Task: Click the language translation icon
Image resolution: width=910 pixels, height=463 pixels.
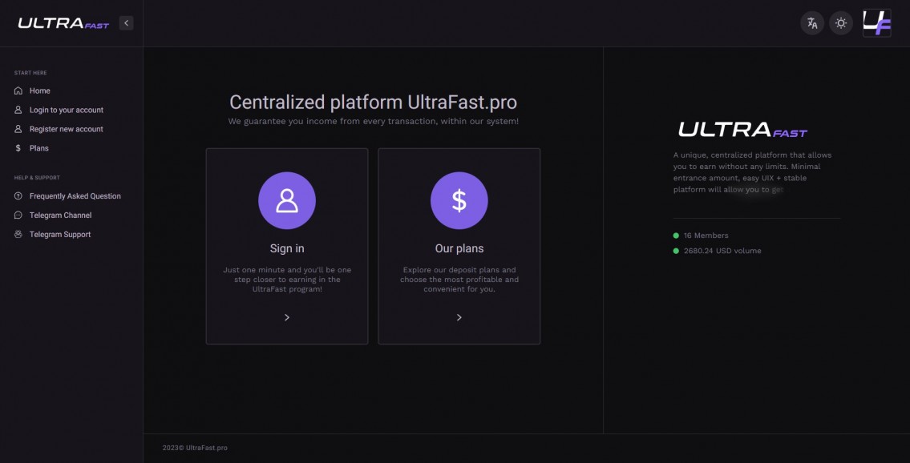Action: pos(812,23)
